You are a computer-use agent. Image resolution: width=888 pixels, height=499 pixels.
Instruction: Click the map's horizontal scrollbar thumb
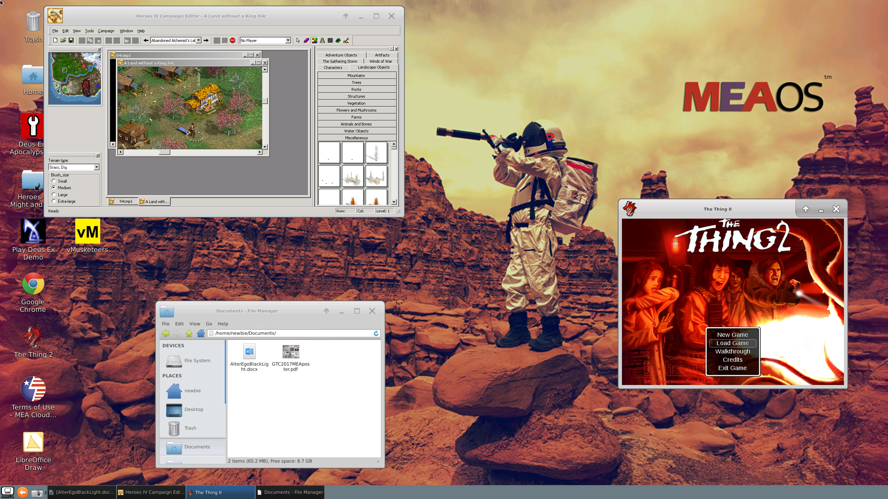tap(164, 152)
